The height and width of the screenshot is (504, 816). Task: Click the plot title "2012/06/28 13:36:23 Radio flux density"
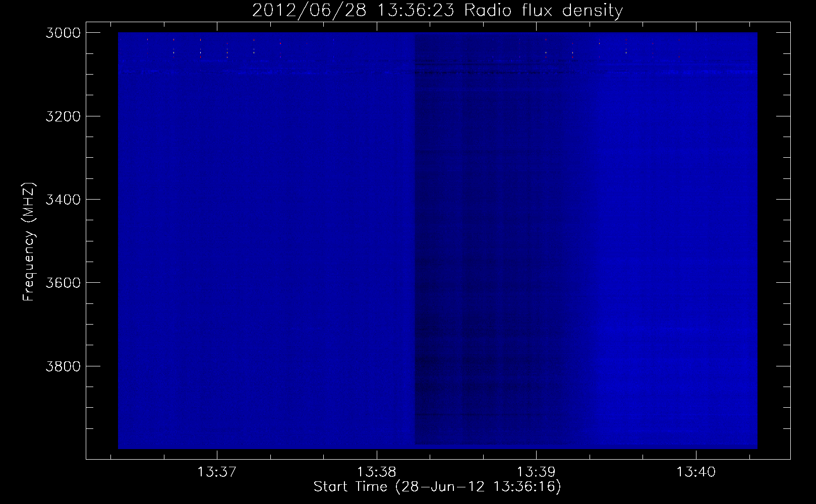coord(437,11)
